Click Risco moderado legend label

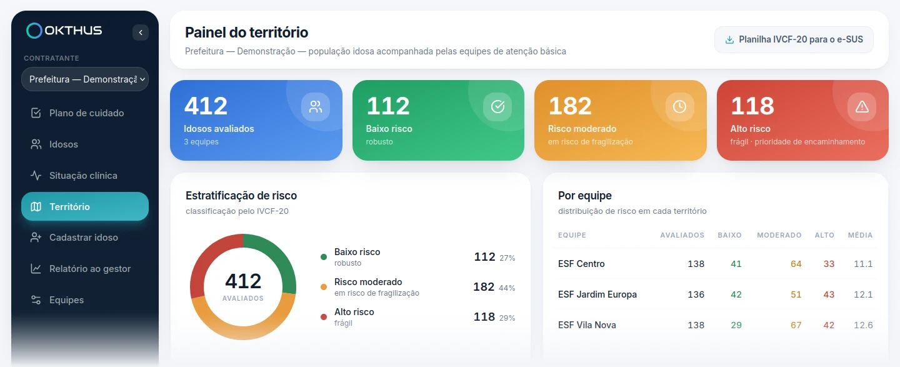point(368,282)
